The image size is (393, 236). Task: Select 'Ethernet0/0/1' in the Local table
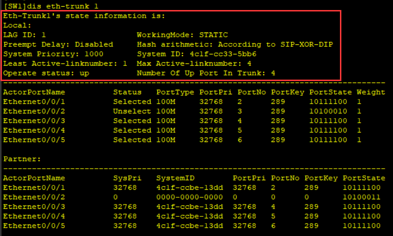coord(34,102)
